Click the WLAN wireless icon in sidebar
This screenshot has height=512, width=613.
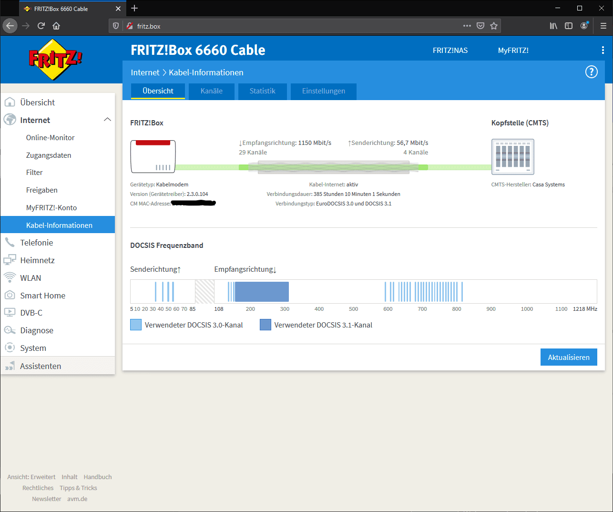coord(10,277)
